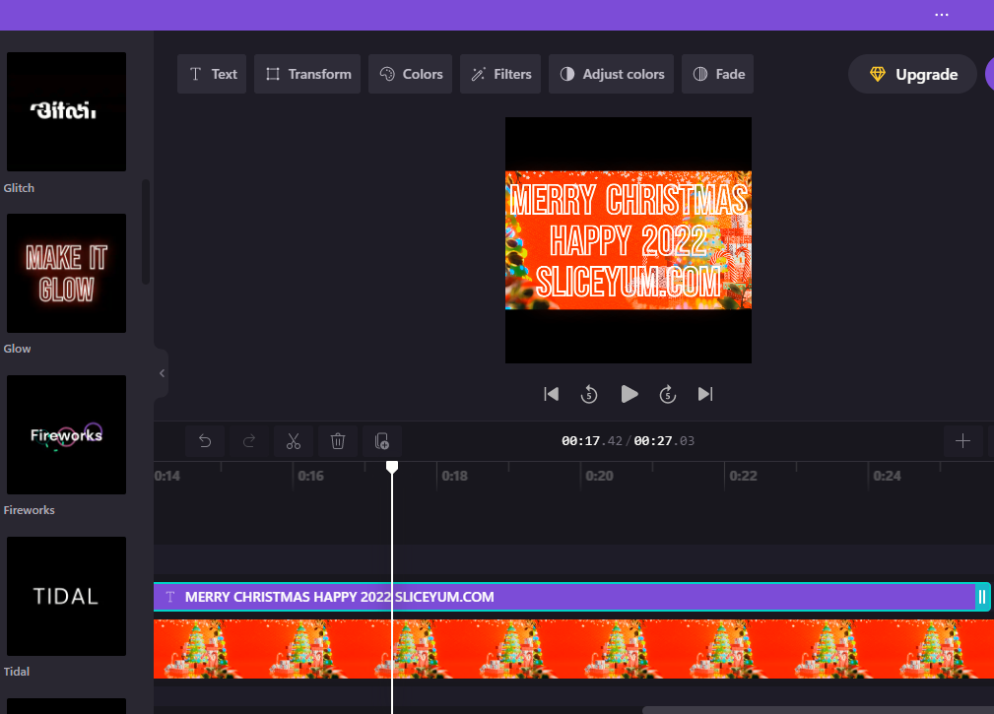The width and height of the screenshot is (994, 714).
Task: Open the Adjust colors panel
Action: (x=611, y=73)
